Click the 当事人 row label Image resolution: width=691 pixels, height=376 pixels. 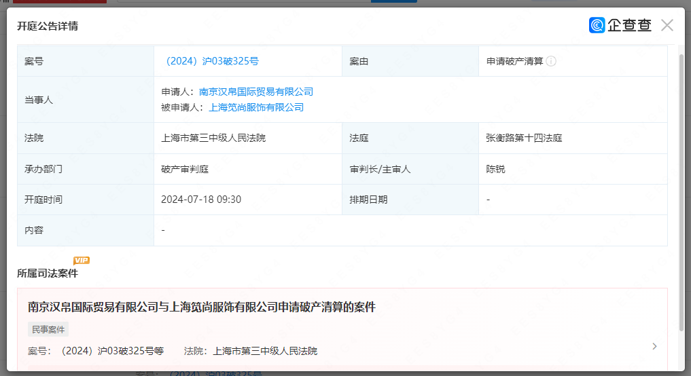coord(39,100)
